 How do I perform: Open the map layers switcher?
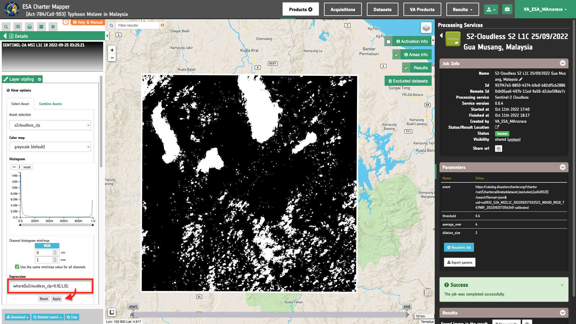(x=426, y=28)
